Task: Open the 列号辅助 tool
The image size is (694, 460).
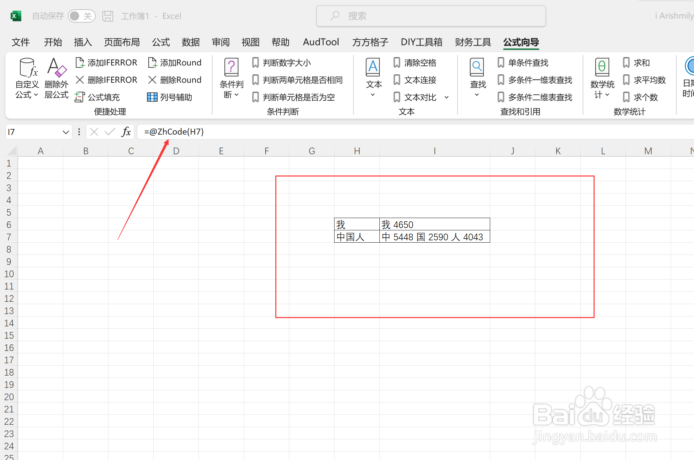Action: [x=171, y=97]
